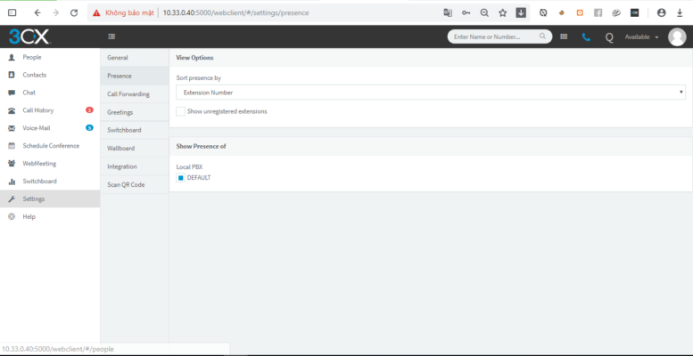
Task: Open Schedule Conference page
Action: [50, 146]
